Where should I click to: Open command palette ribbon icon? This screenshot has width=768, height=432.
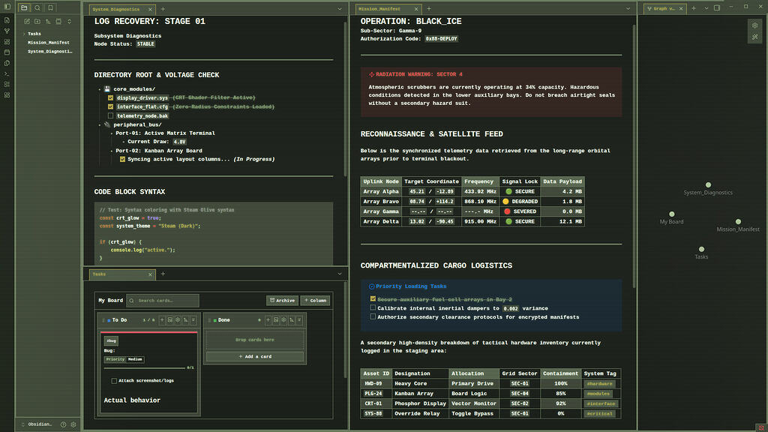coord(7,74)
